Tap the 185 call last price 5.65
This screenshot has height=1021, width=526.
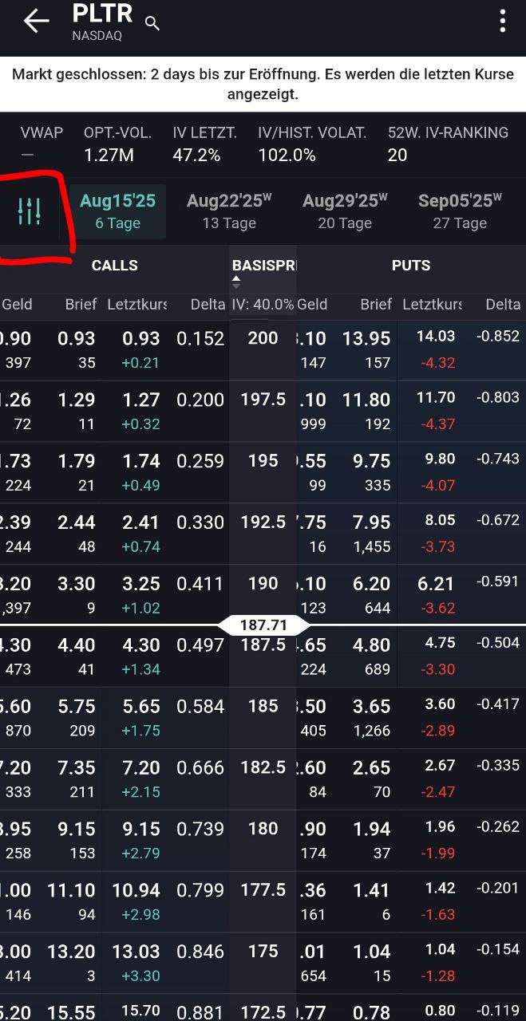(140, 707)
